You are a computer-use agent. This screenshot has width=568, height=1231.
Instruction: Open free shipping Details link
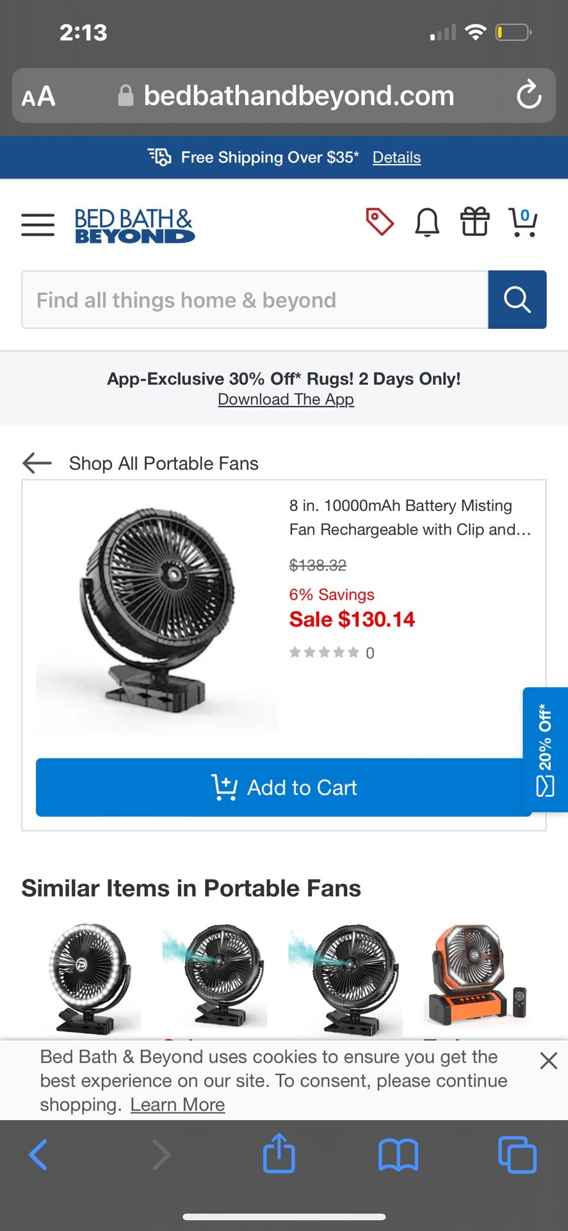[x=396, y=158]
